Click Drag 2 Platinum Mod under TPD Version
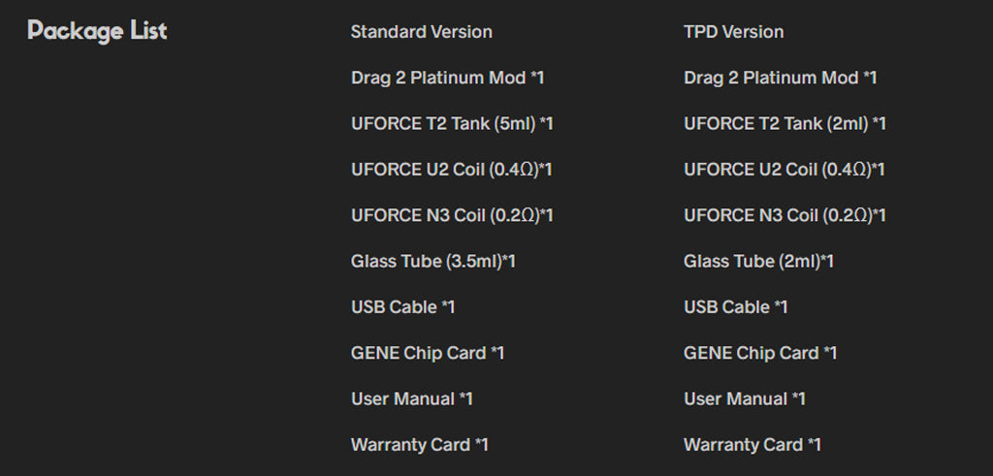Image resolution: width=993 pixels, height=476 pixels. click(x=781, y=78)
